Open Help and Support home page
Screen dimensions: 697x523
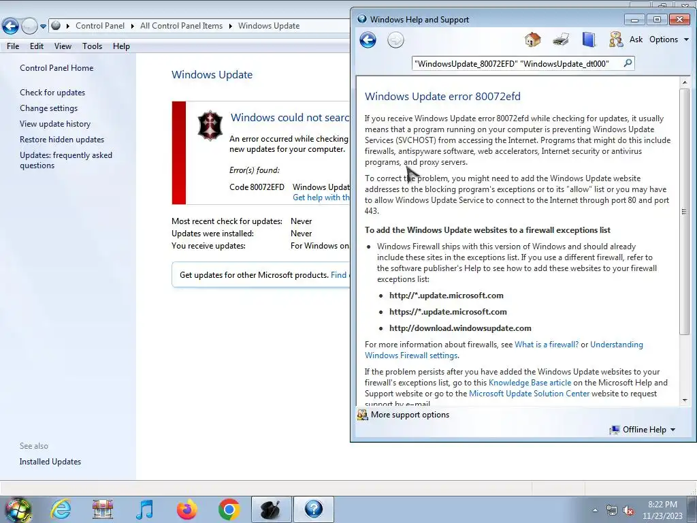[532, 39]
